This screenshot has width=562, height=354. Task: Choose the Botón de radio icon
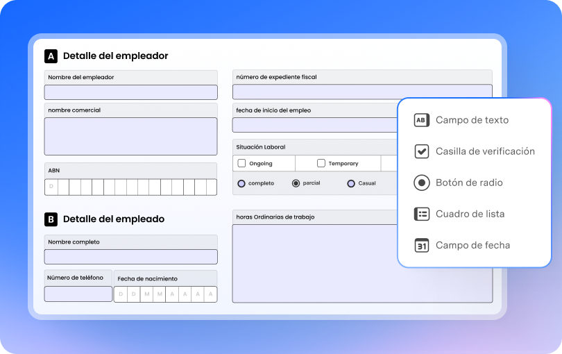[x=422, y=183]
